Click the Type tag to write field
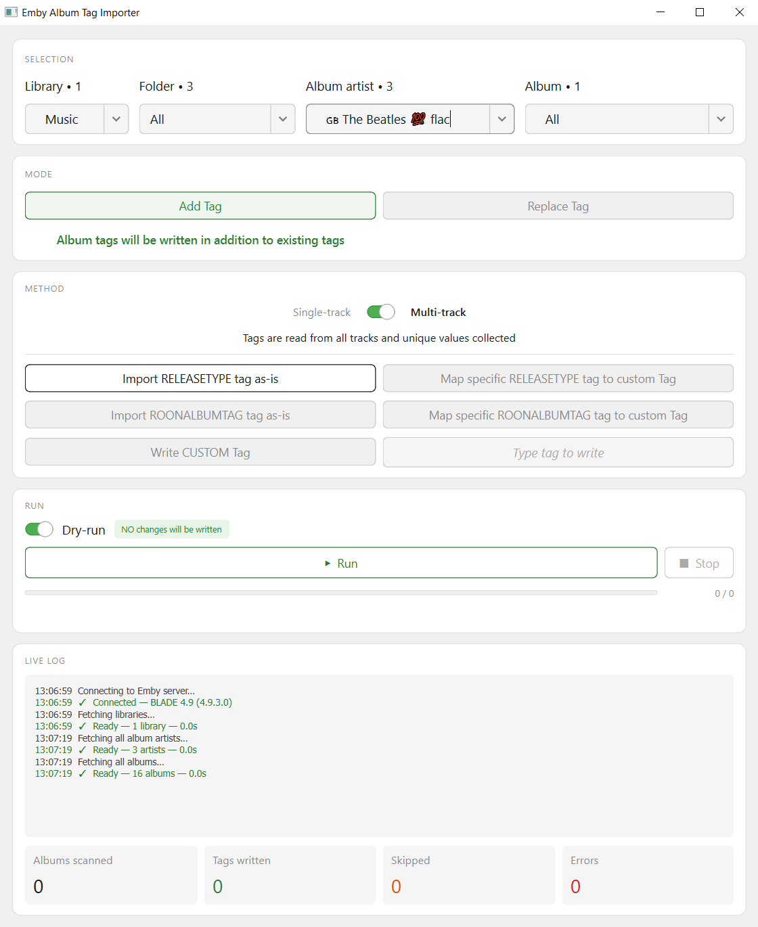Viewport: 758px width, 927px height. pos(558,453)
